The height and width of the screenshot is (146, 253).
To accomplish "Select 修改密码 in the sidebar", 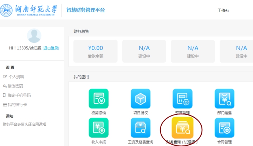I will coord(15,86).
